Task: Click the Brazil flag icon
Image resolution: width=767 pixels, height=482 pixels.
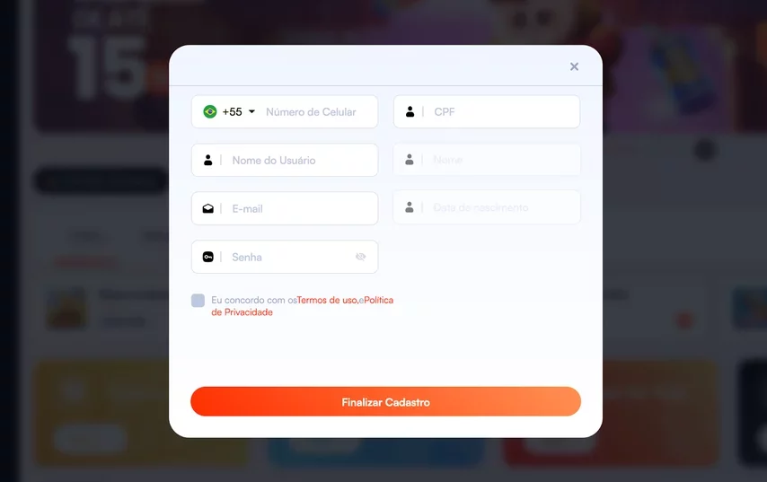Action: [x=210, y=111]
